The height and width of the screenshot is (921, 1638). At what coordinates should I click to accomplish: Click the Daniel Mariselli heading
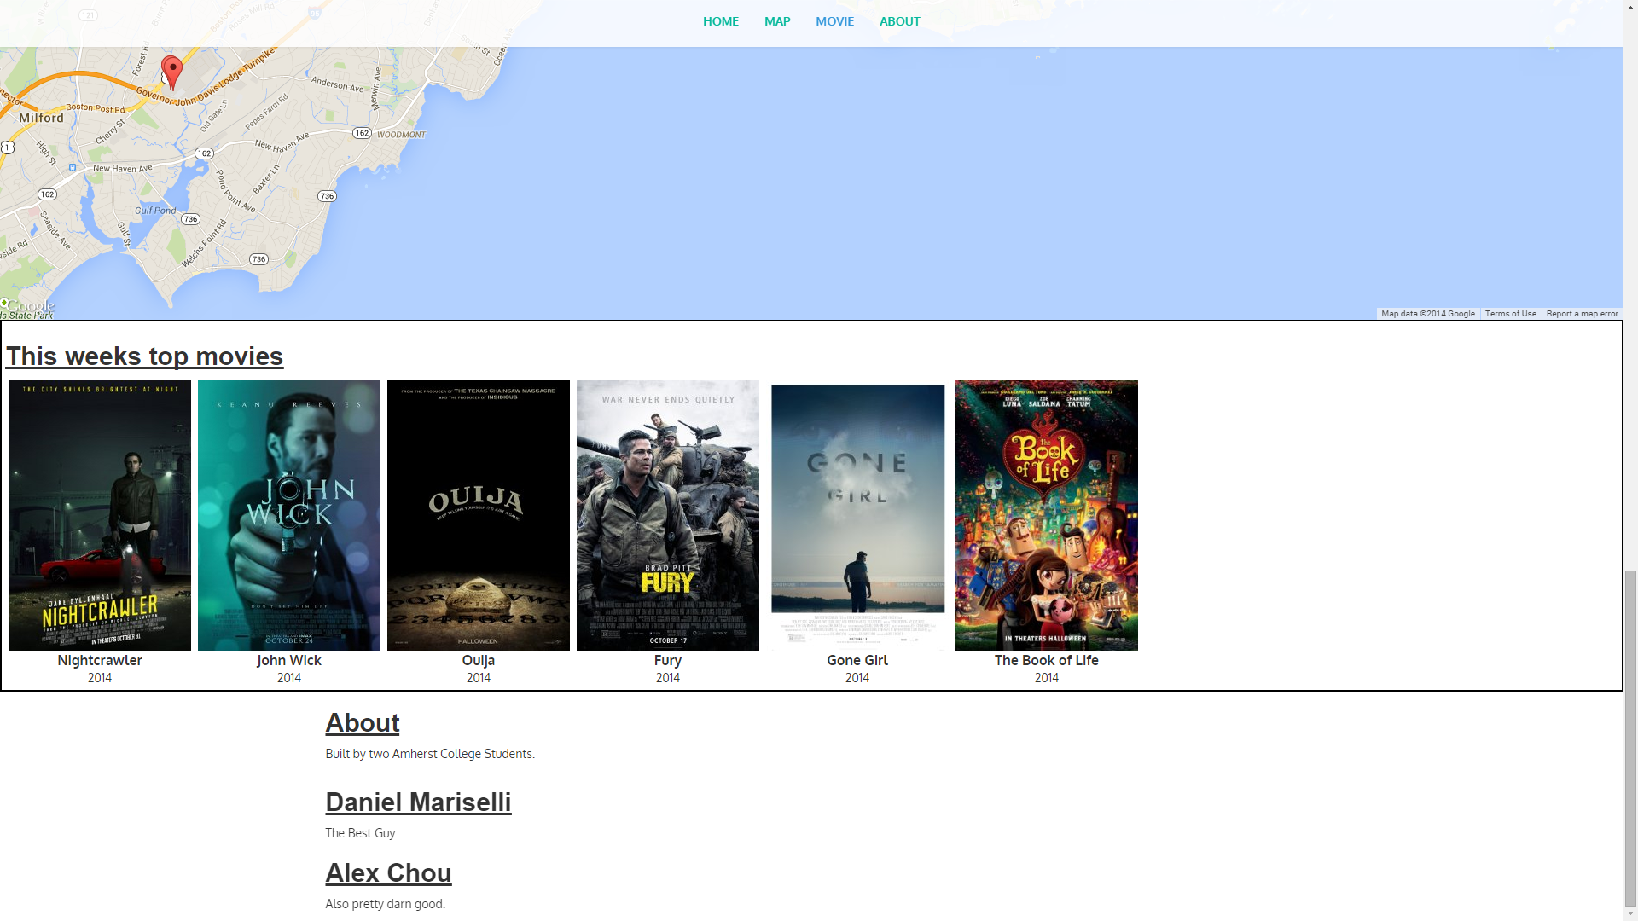418,802
